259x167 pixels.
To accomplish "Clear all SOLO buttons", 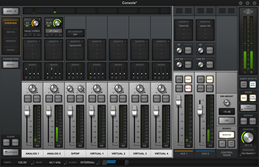I will pos(15,142).
